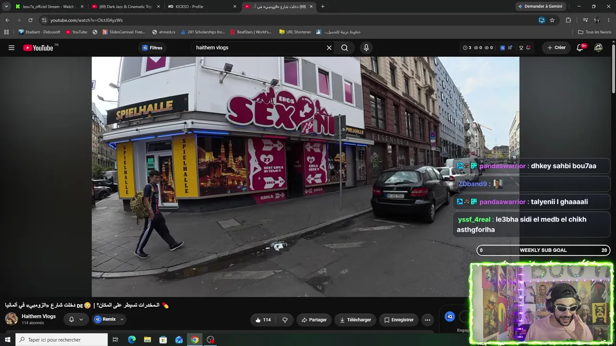Bookmark this page with the star
This screenshot has width=616, height=346.
click(x=552, y=20)
